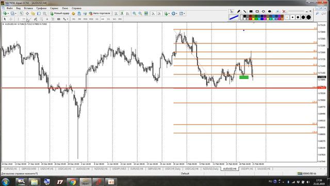This screenshot has height=186, width=330.
Task: Select the Text Label tool
Action: pos(53,19)
